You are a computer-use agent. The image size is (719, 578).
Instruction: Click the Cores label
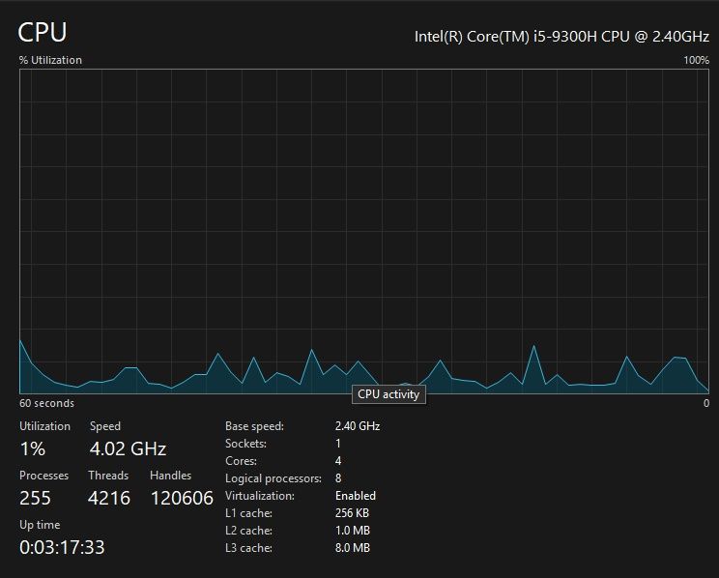pyautogui.click(x=242, y=461)
